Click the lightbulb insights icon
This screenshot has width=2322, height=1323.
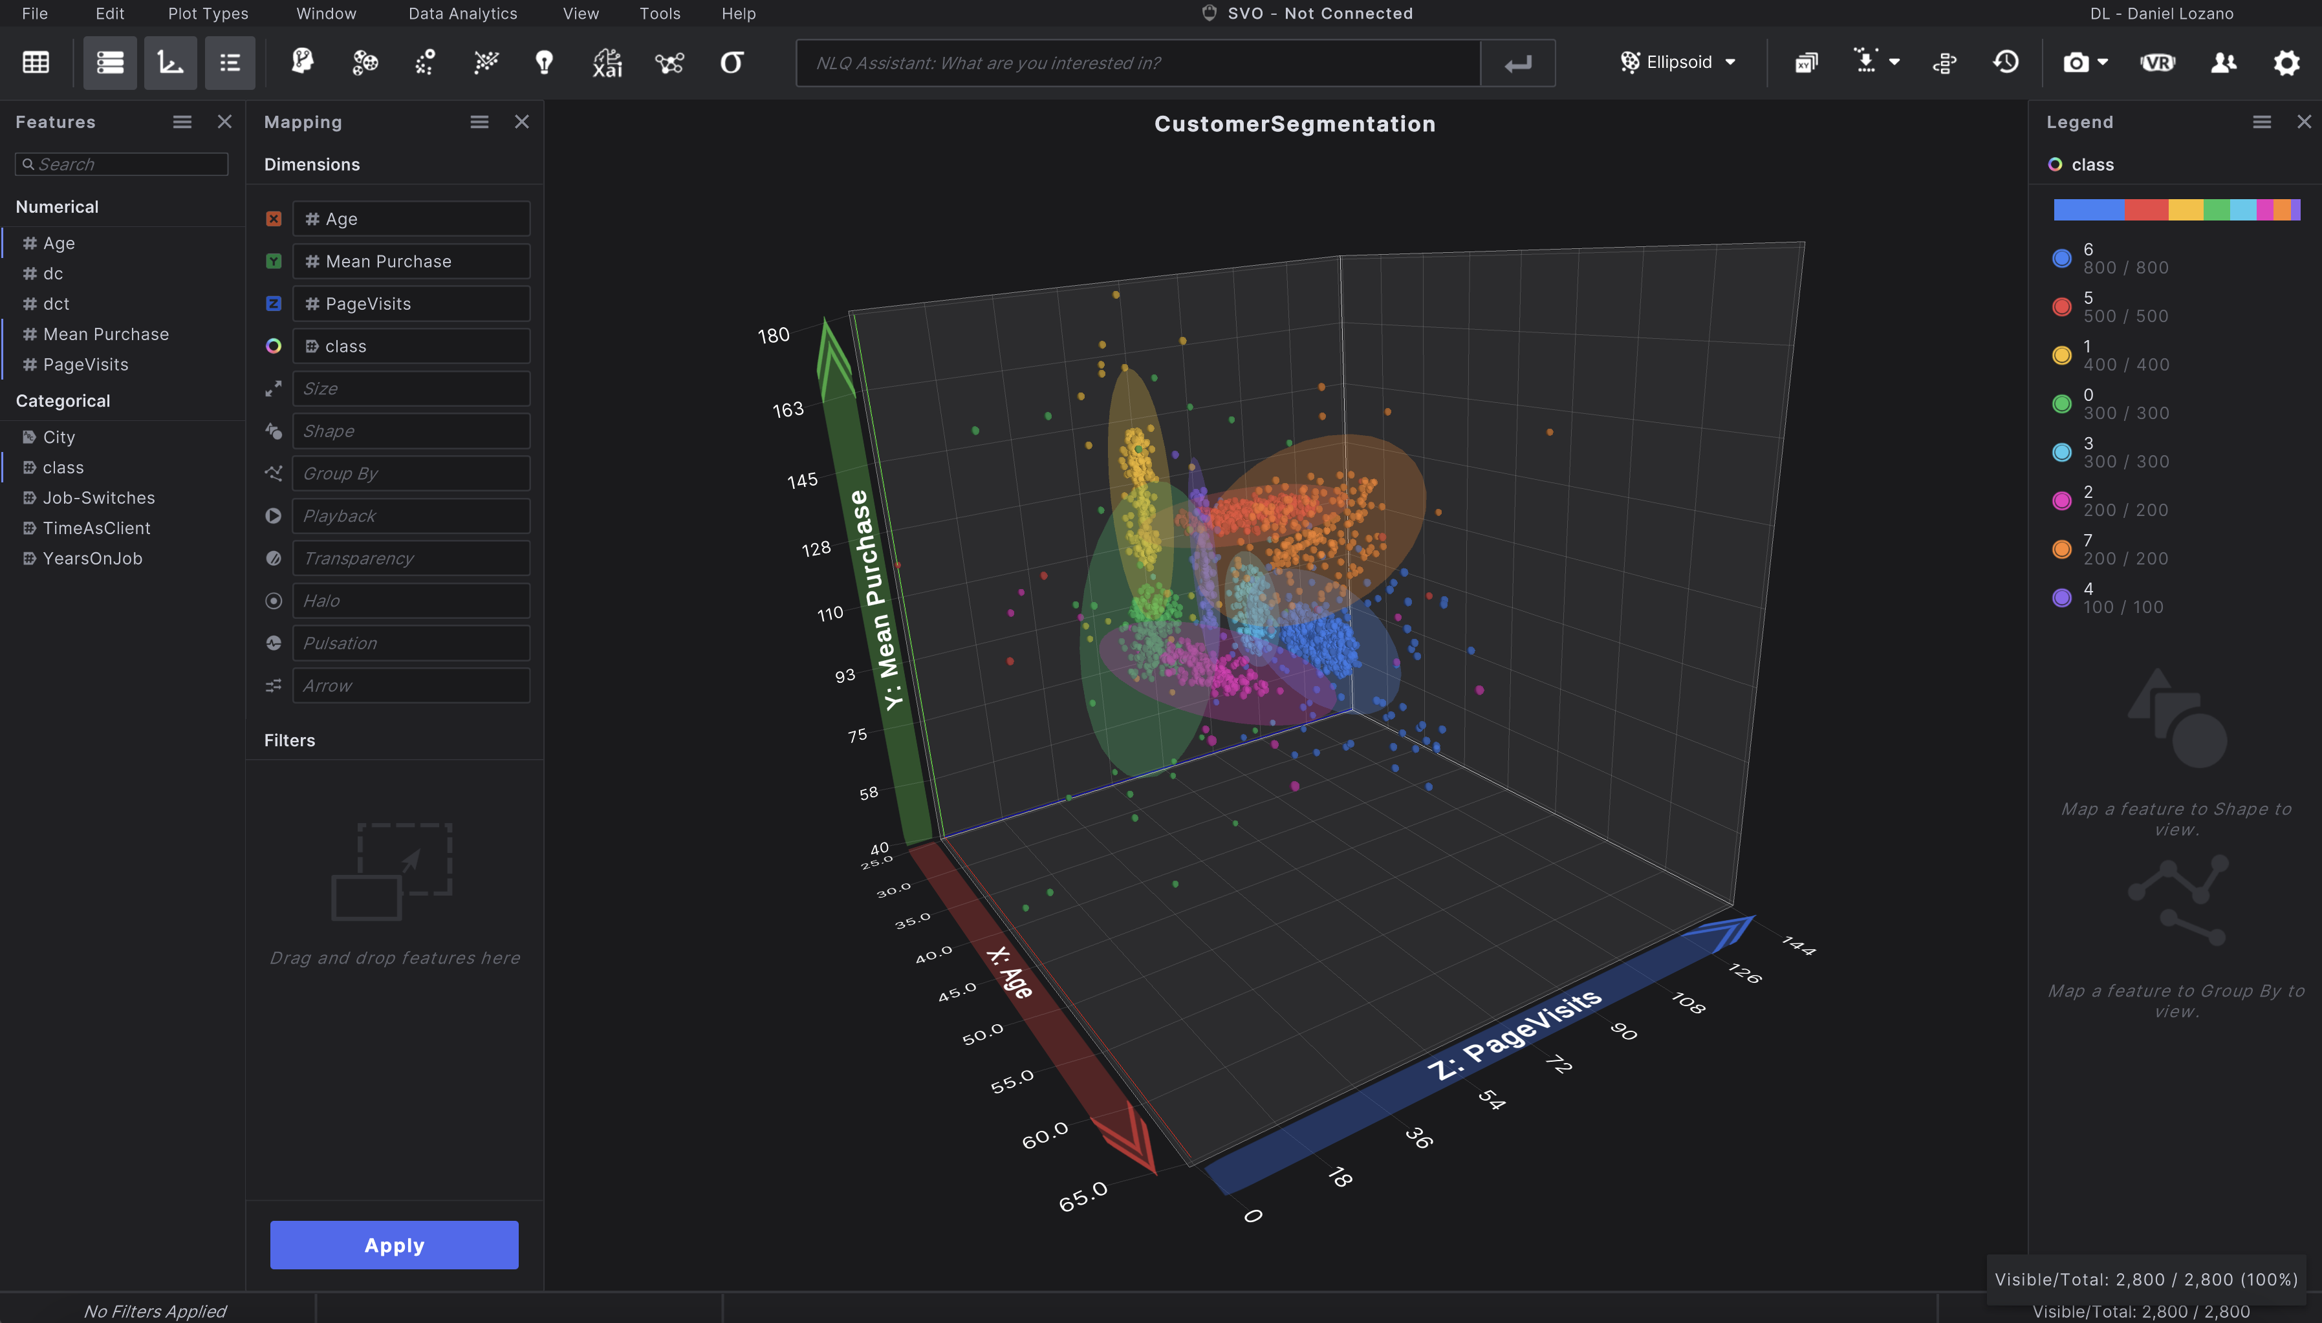[x=545, y=63]
